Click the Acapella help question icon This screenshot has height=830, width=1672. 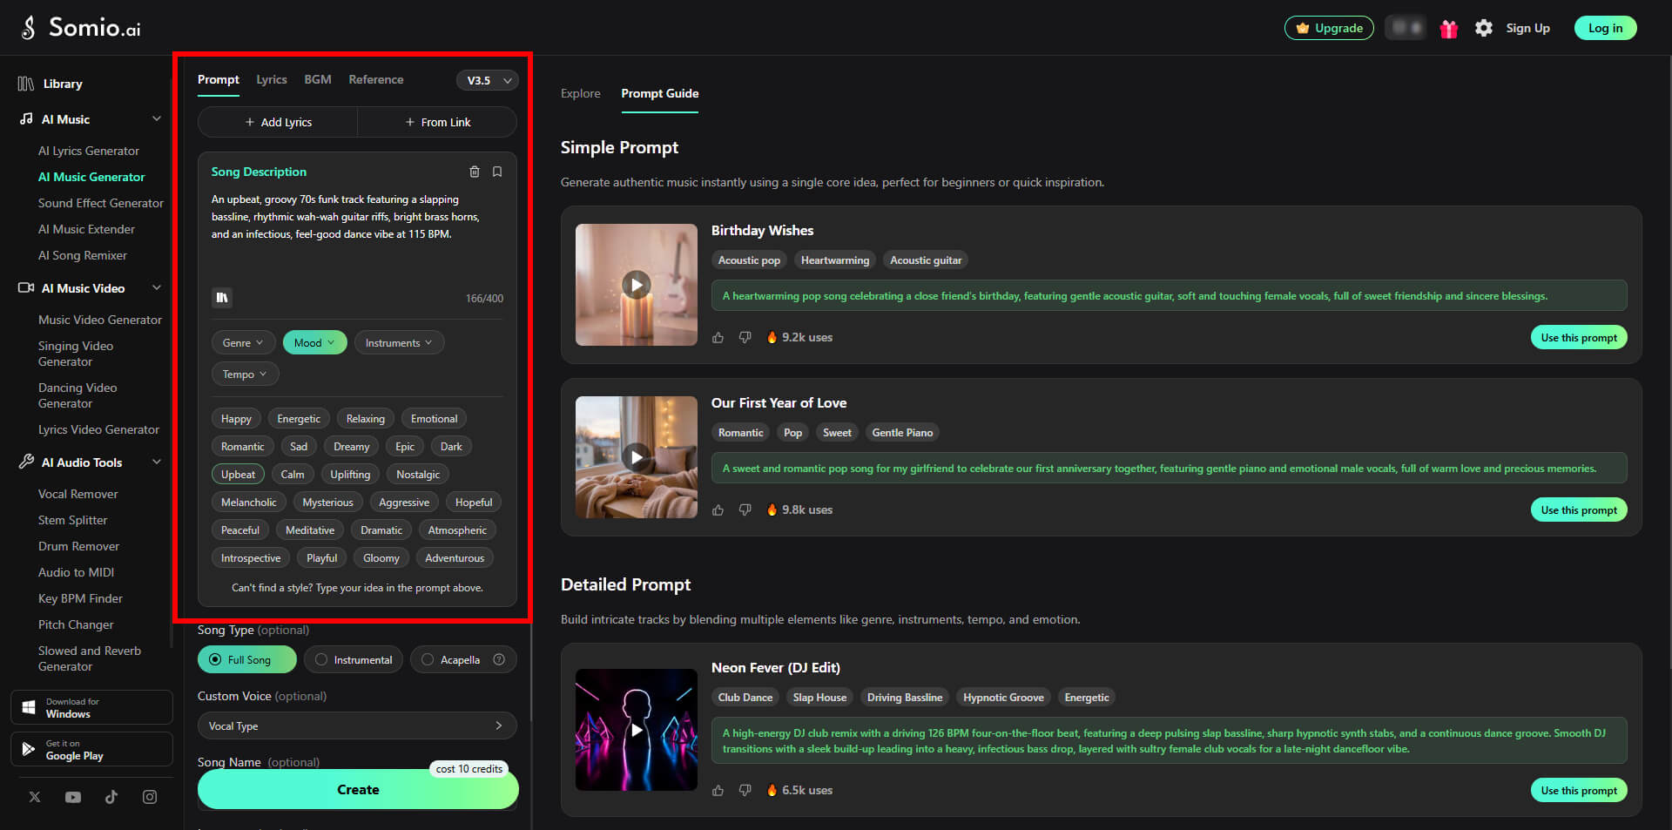tap(499, 659)
